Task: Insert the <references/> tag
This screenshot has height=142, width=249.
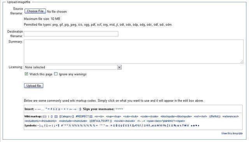Action: point(231,116)
